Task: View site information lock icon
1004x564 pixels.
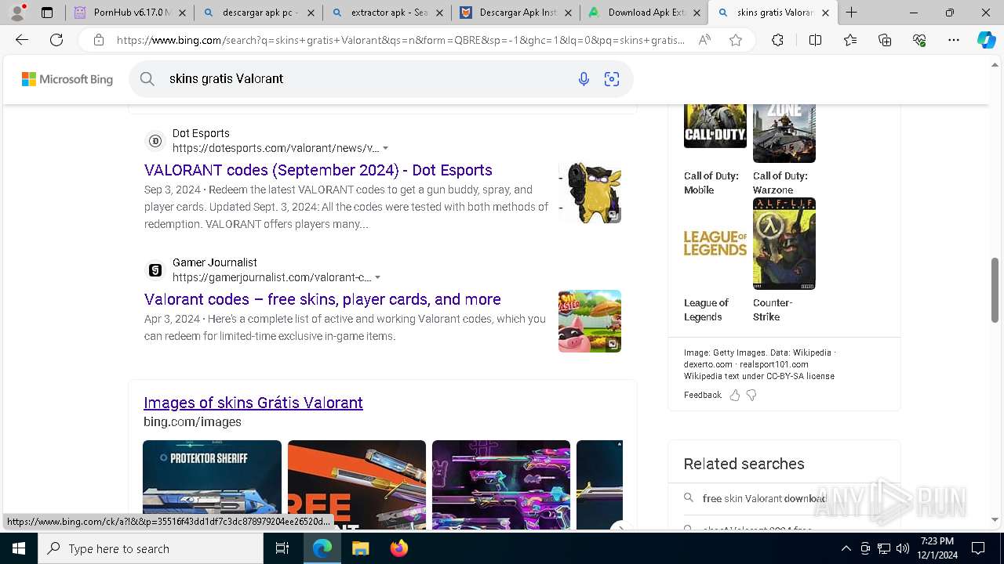Action: pos(99,40)
